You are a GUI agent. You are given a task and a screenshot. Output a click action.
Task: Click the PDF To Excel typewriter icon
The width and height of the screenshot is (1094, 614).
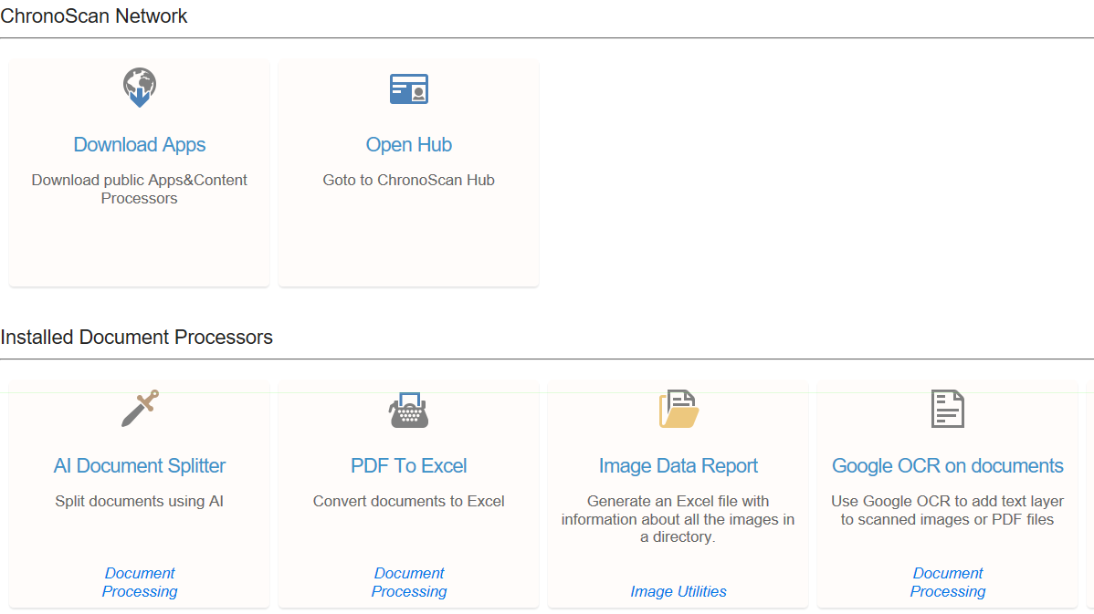(x=409, y=409)
